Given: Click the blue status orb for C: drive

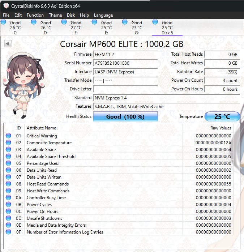Looking at the screenshot, I should click(3, 22).
